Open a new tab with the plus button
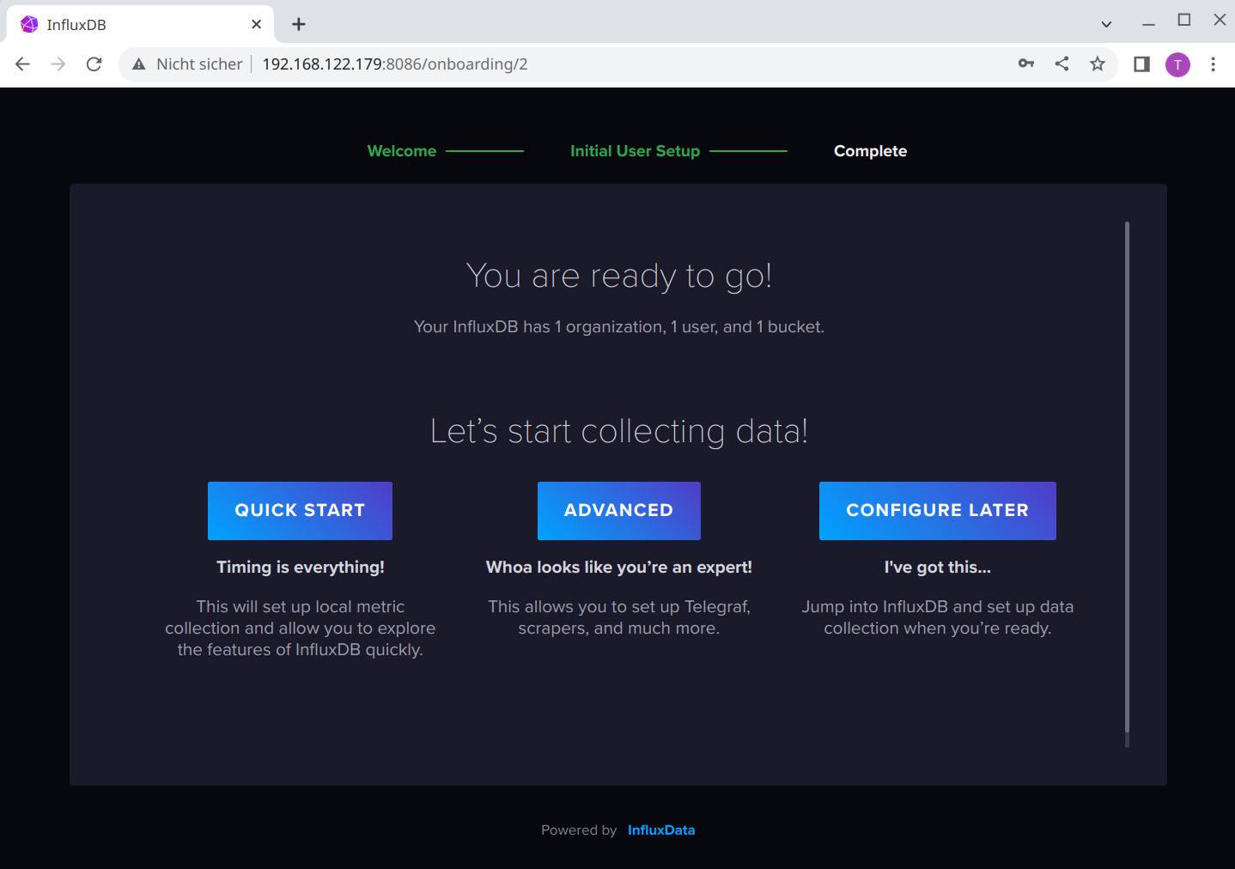Viewport: 1235px width, 869px height. pos(299,24)
